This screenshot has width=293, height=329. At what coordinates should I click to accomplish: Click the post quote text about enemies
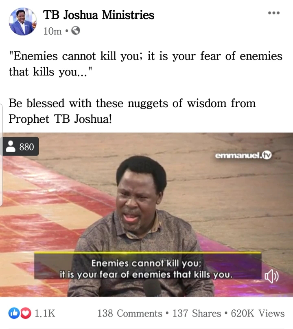point(146,64)
